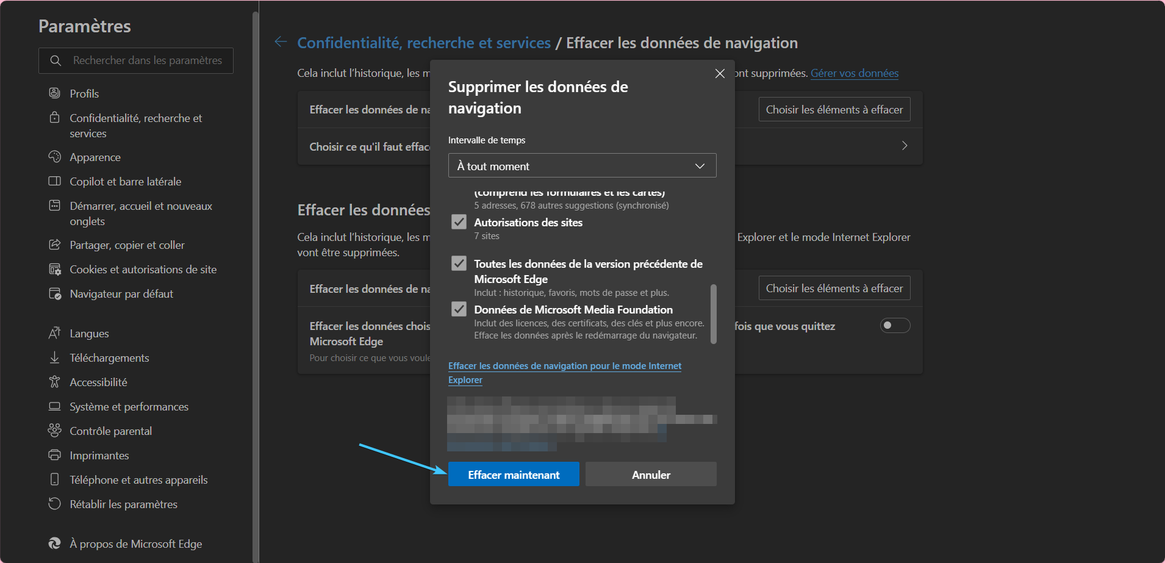Click the Rétablir les paramètres reset icon
Image resolution: width=1165 pixels, height=563 pixels.
click(x=54, y=504)
